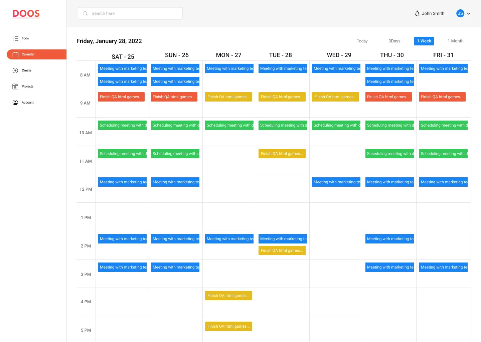Image resolution: width=481 pixels, height=342 pixels.
Task: Select FRI - 31 day header
Action: pos(443,55)
